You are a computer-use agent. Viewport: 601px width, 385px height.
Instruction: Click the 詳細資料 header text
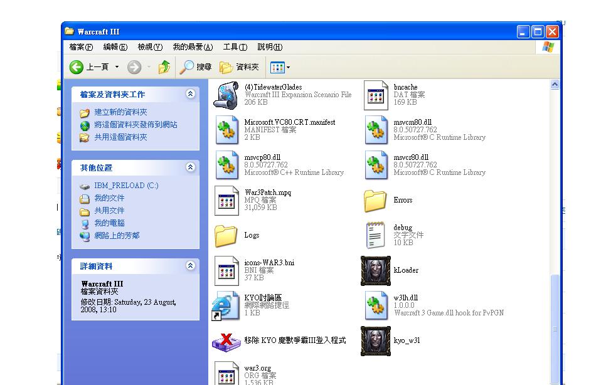click(96, 266)
